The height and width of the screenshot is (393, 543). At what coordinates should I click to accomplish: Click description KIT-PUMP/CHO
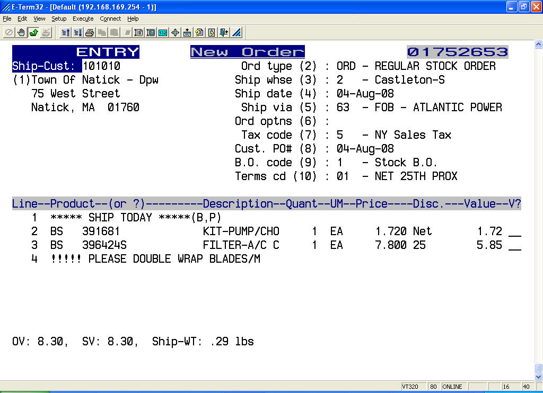241,231
